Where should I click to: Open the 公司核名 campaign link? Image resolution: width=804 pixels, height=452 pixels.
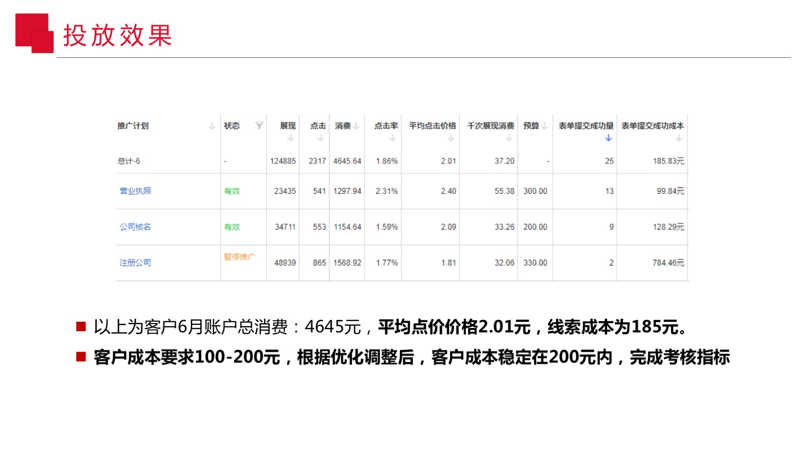[135, 227]
